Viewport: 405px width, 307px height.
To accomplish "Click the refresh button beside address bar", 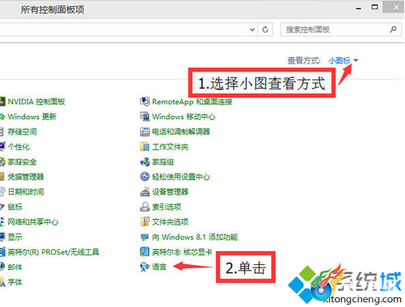I will tap(265, 30).
